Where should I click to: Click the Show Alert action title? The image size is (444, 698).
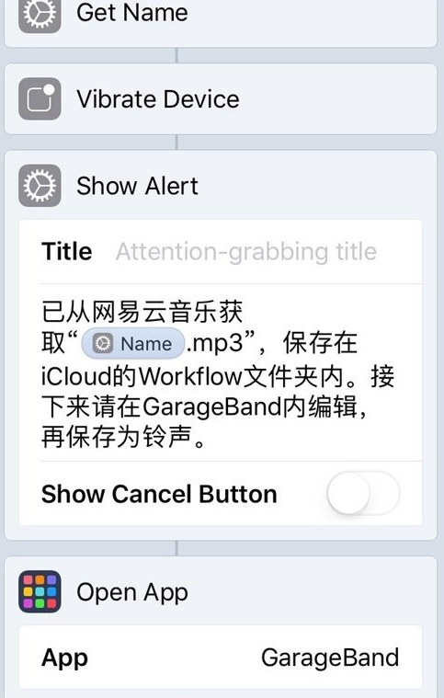[137, 186]
